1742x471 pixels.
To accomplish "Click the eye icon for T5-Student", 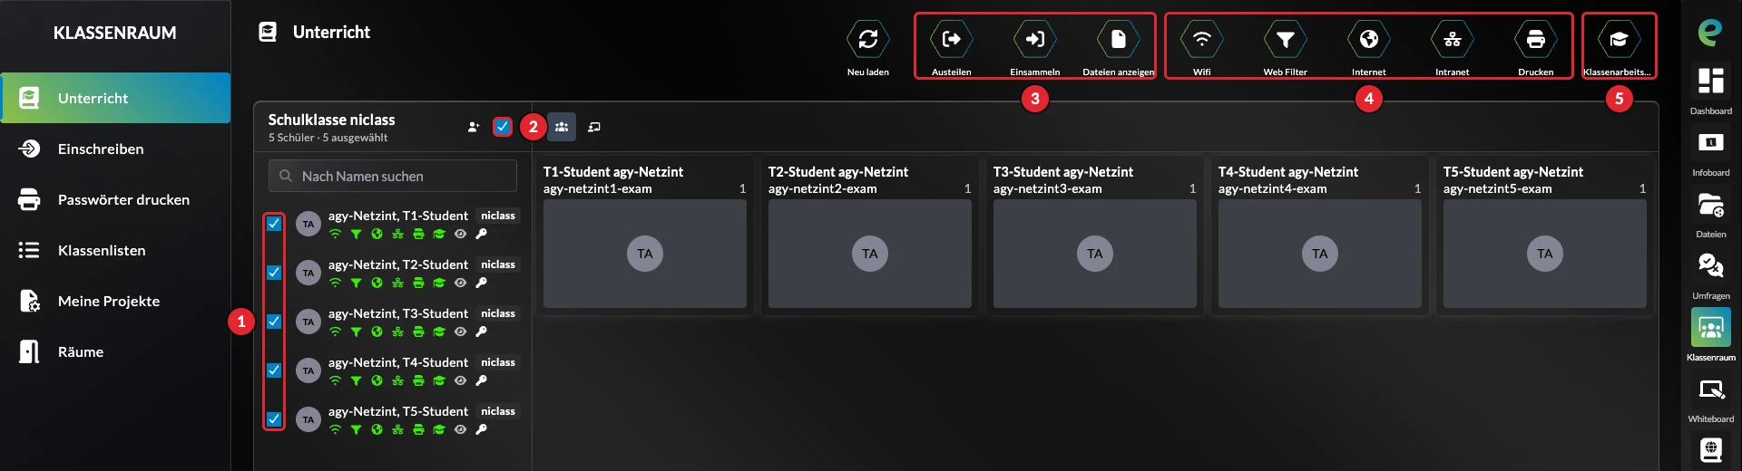I will pos(460,429).
